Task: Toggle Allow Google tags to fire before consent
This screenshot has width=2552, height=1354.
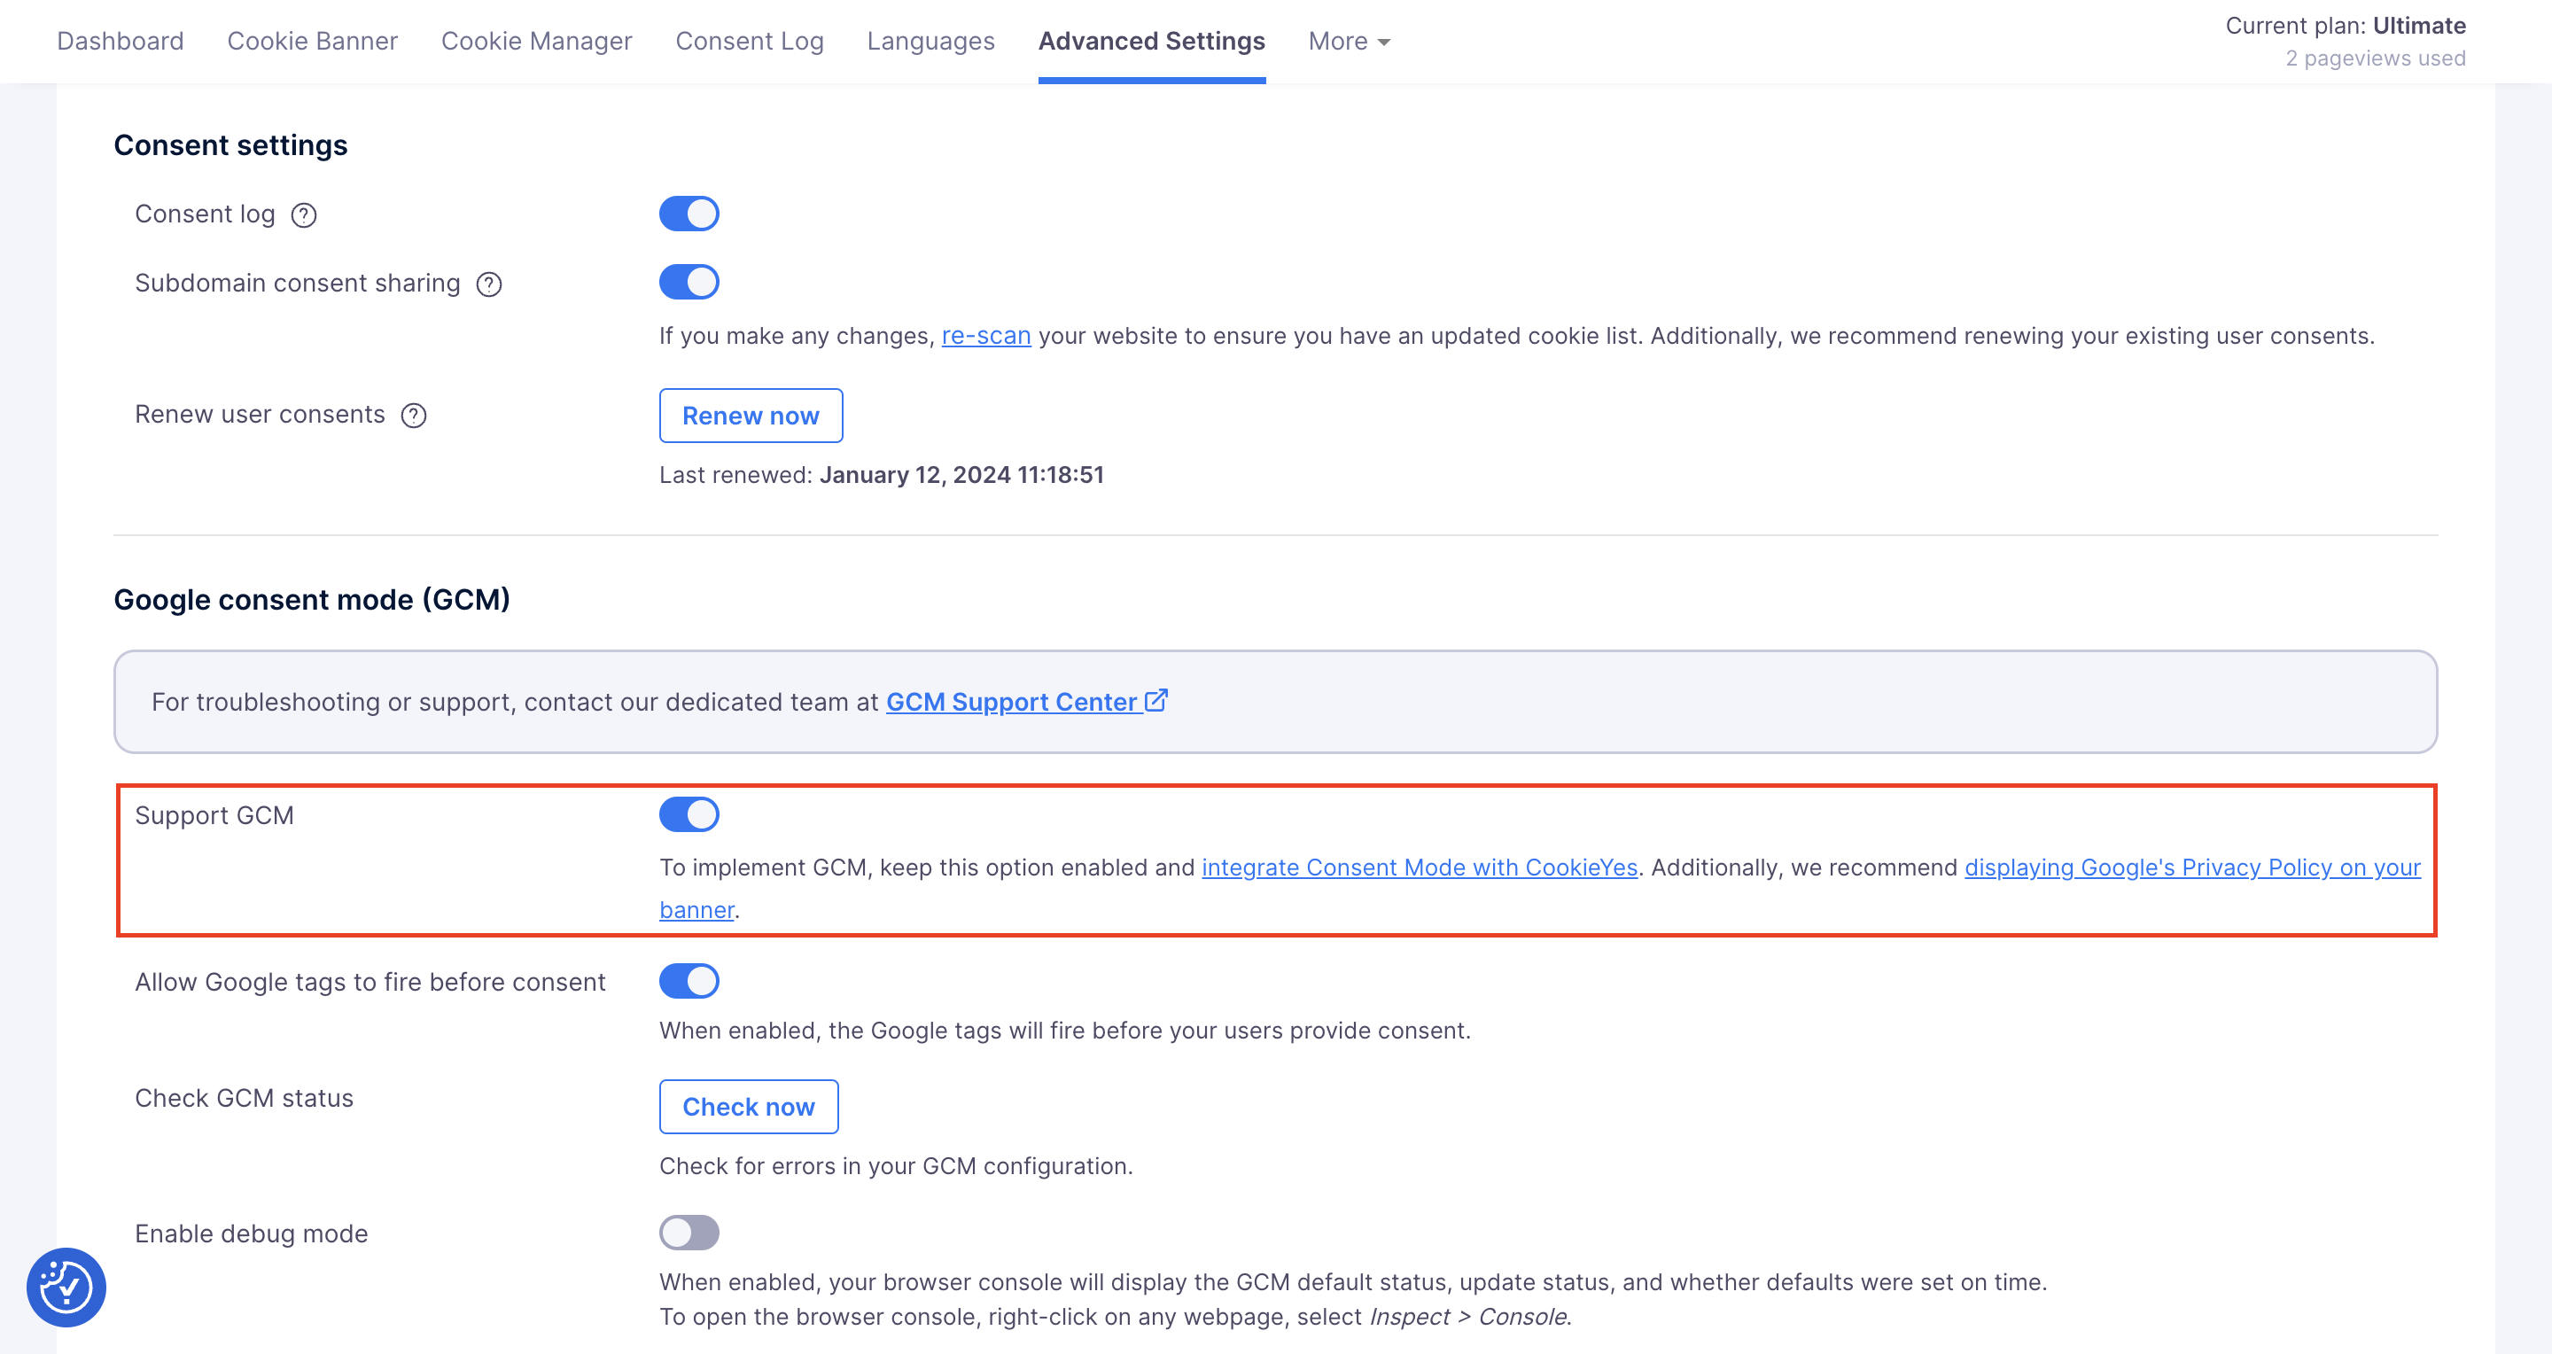Action: click(x=689, y=981)
